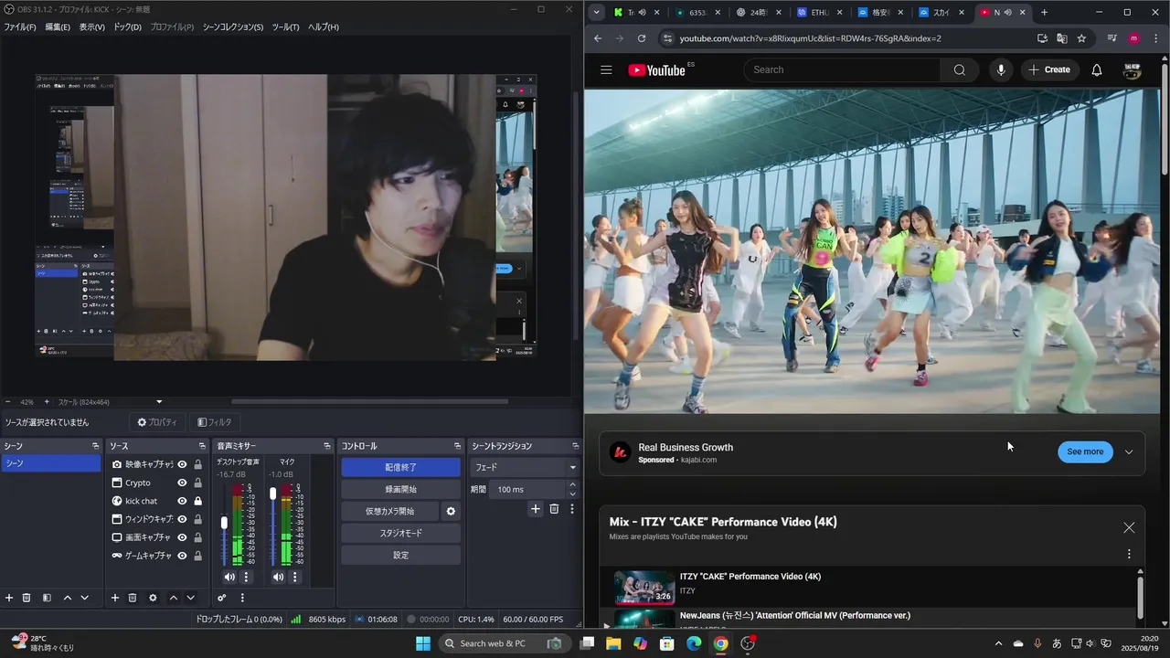Toggle visibility of 画面キャプチャ source
Image resolution: width=1170 pixels, height=658 pixels.
coord(182,537)
